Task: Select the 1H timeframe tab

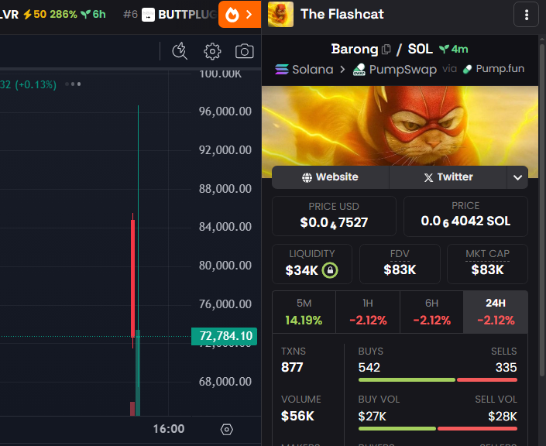Action: coord(368,312)
